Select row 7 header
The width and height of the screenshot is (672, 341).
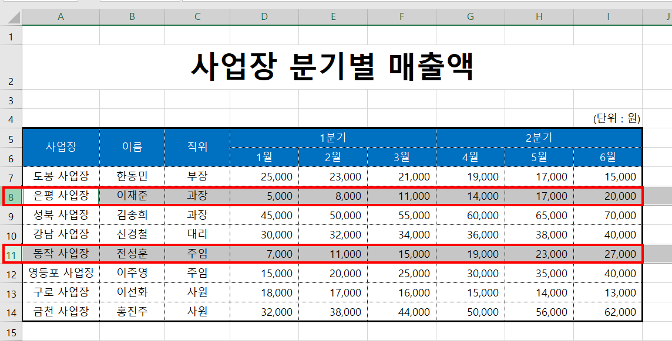click(11, 176)
